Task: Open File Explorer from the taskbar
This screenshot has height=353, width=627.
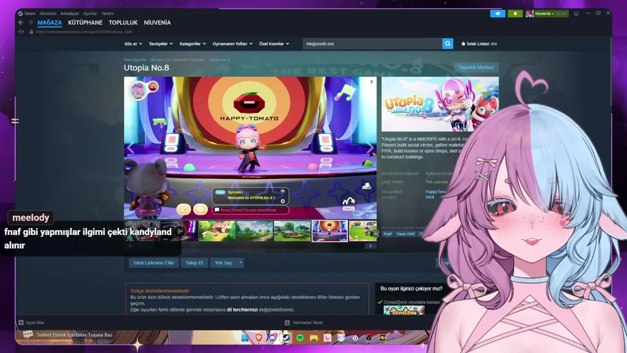Action: (313, 338)
